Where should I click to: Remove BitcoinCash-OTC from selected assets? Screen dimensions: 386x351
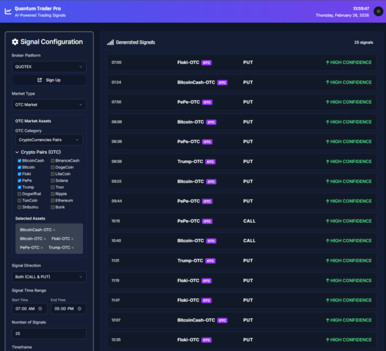[54, 229]
